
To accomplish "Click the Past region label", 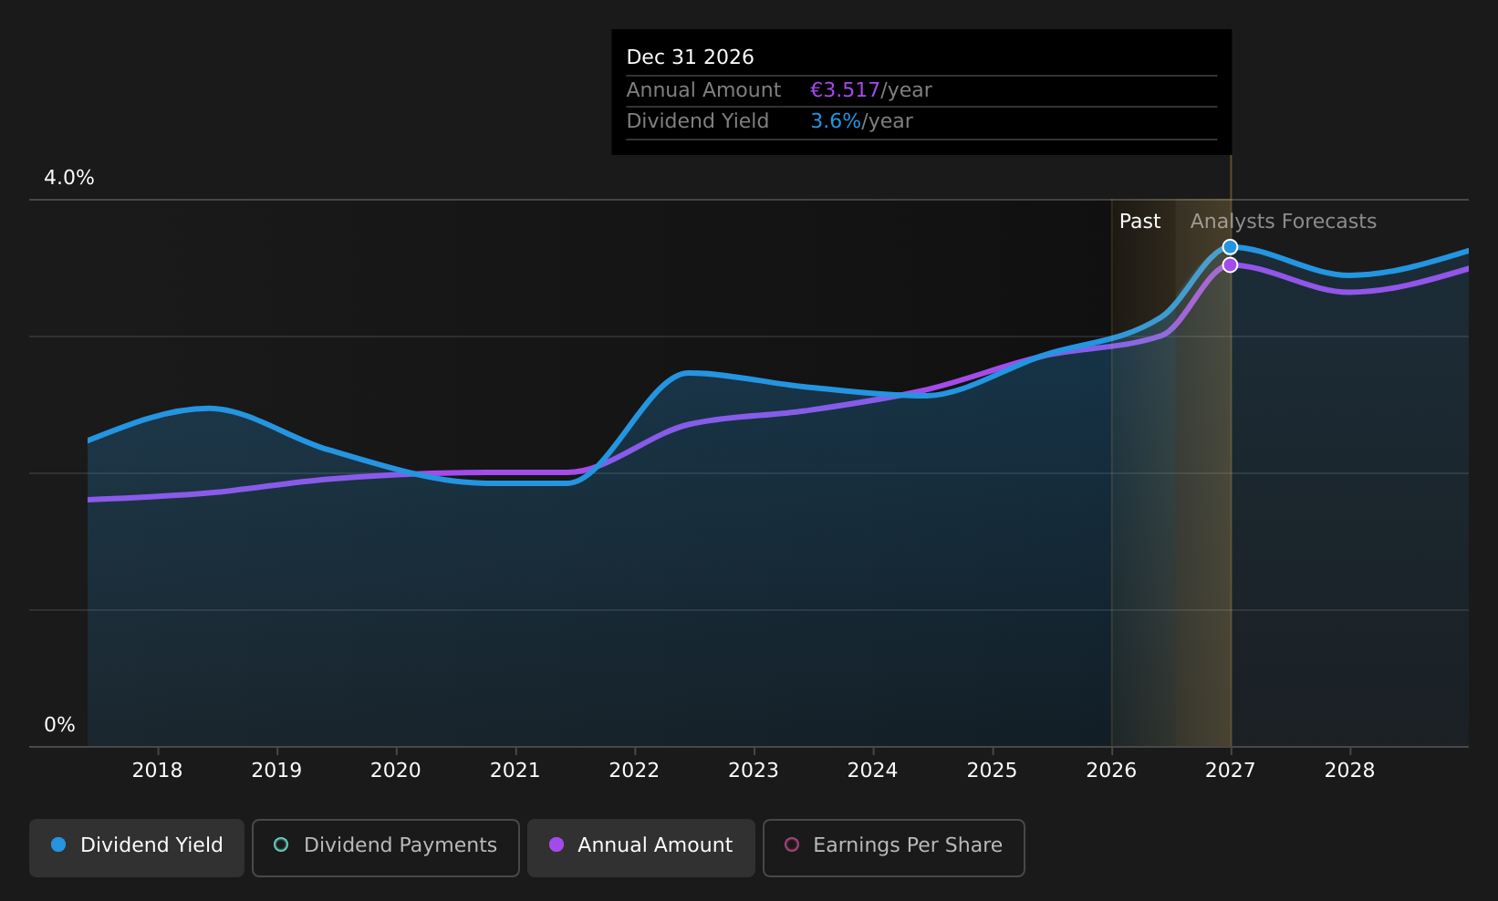I will point(1139,222).
